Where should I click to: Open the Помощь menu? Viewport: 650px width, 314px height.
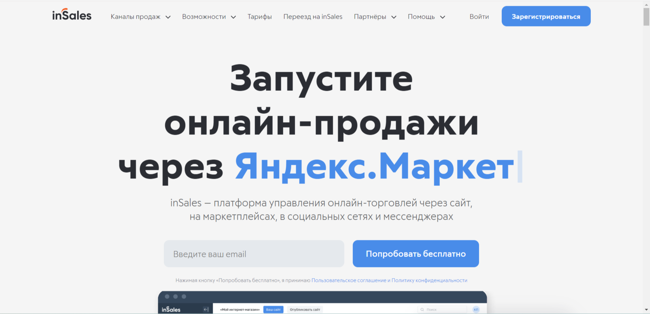421,17
